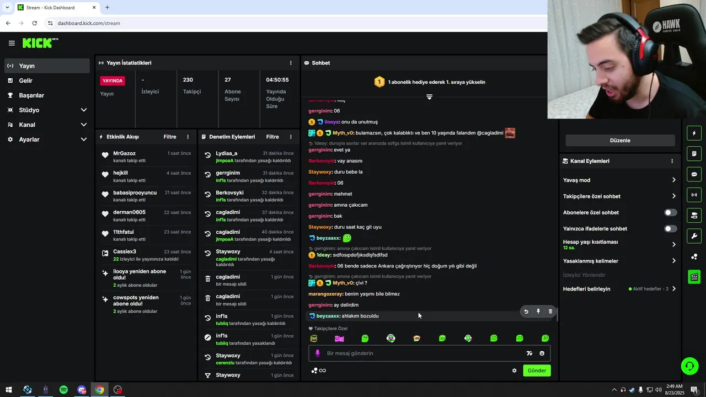706x397 pixels.
Task: Open Takipçilere özel sohbet options chevron
Action: (673, 196)
